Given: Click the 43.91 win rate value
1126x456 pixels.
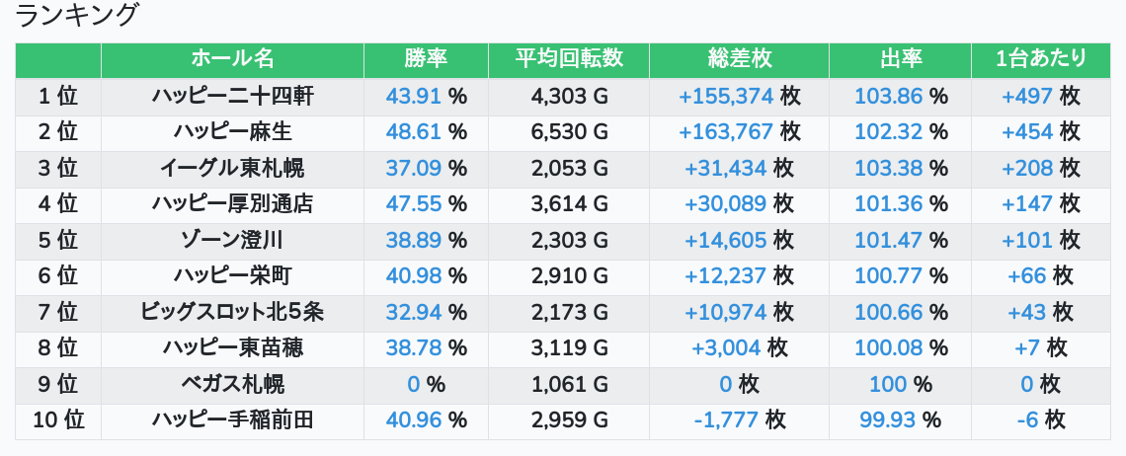Looking at the screenshot, I should (414, 96).
